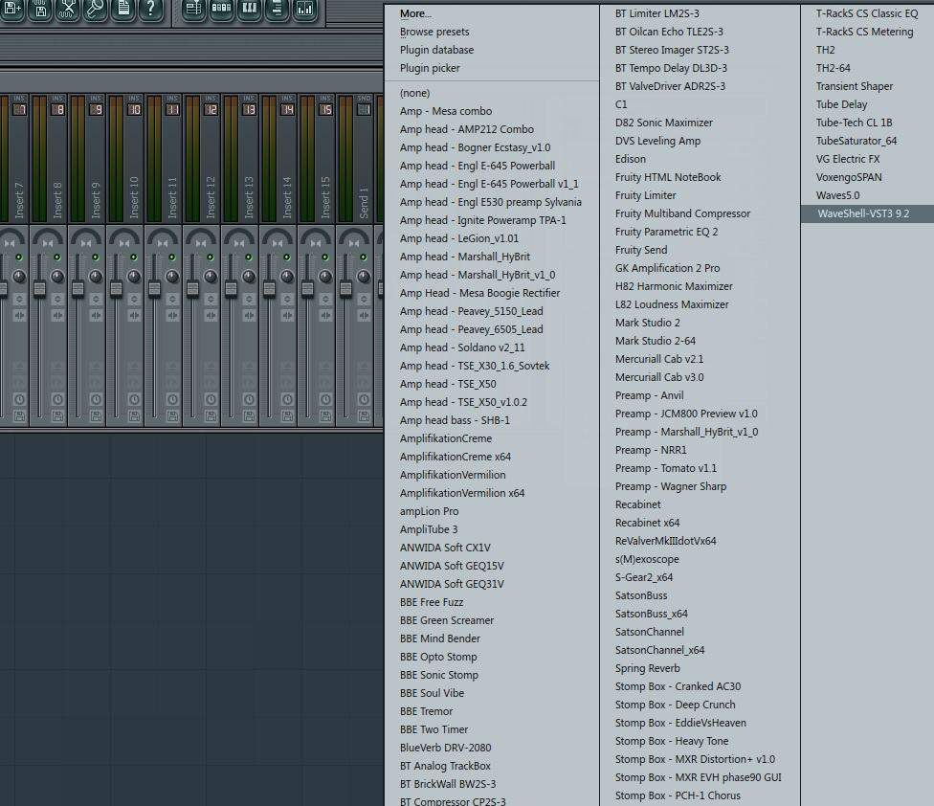Click Plugin database in the plugin menu
Screen dimensions: 934x806
pyautogui.click(x=436, y=50)
